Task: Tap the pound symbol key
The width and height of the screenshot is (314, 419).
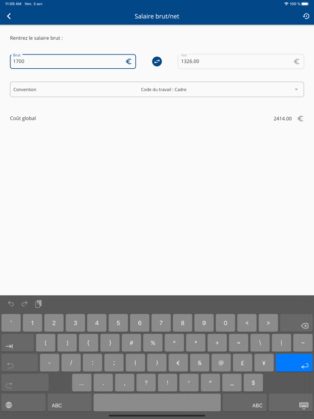Action: 243,363
